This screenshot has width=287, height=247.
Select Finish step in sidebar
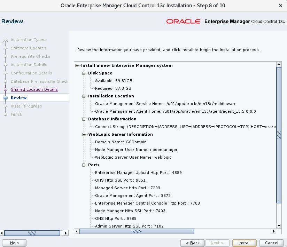pos(16,114)
